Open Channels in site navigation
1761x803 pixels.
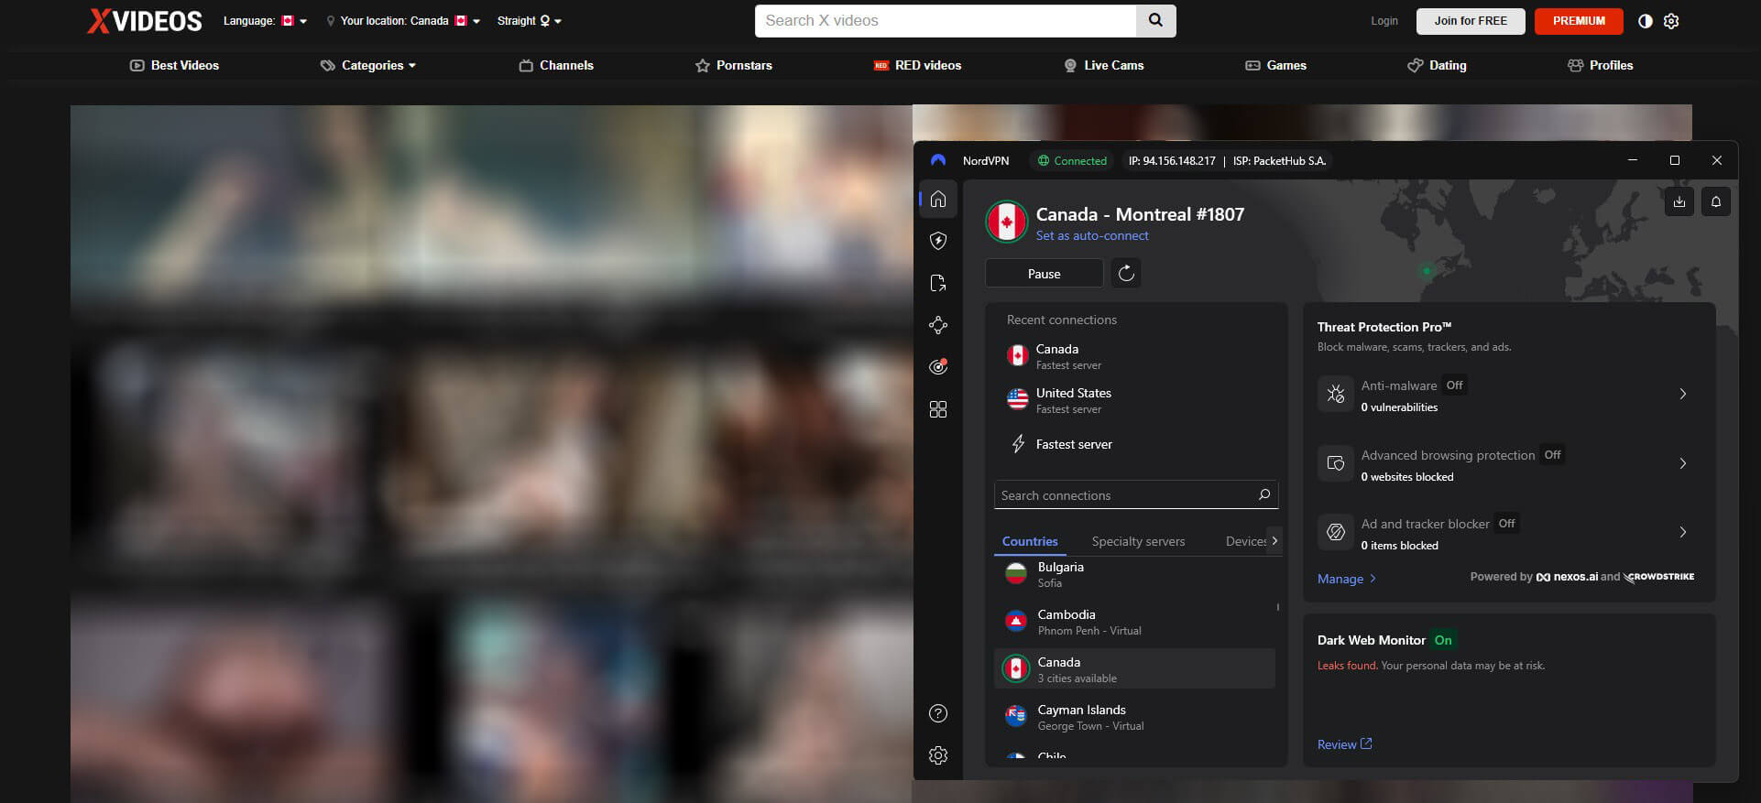[x=556, y=65]
